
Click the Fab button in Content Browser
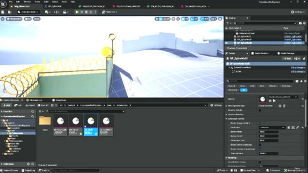pyautogui.click(x=18, y=105)
